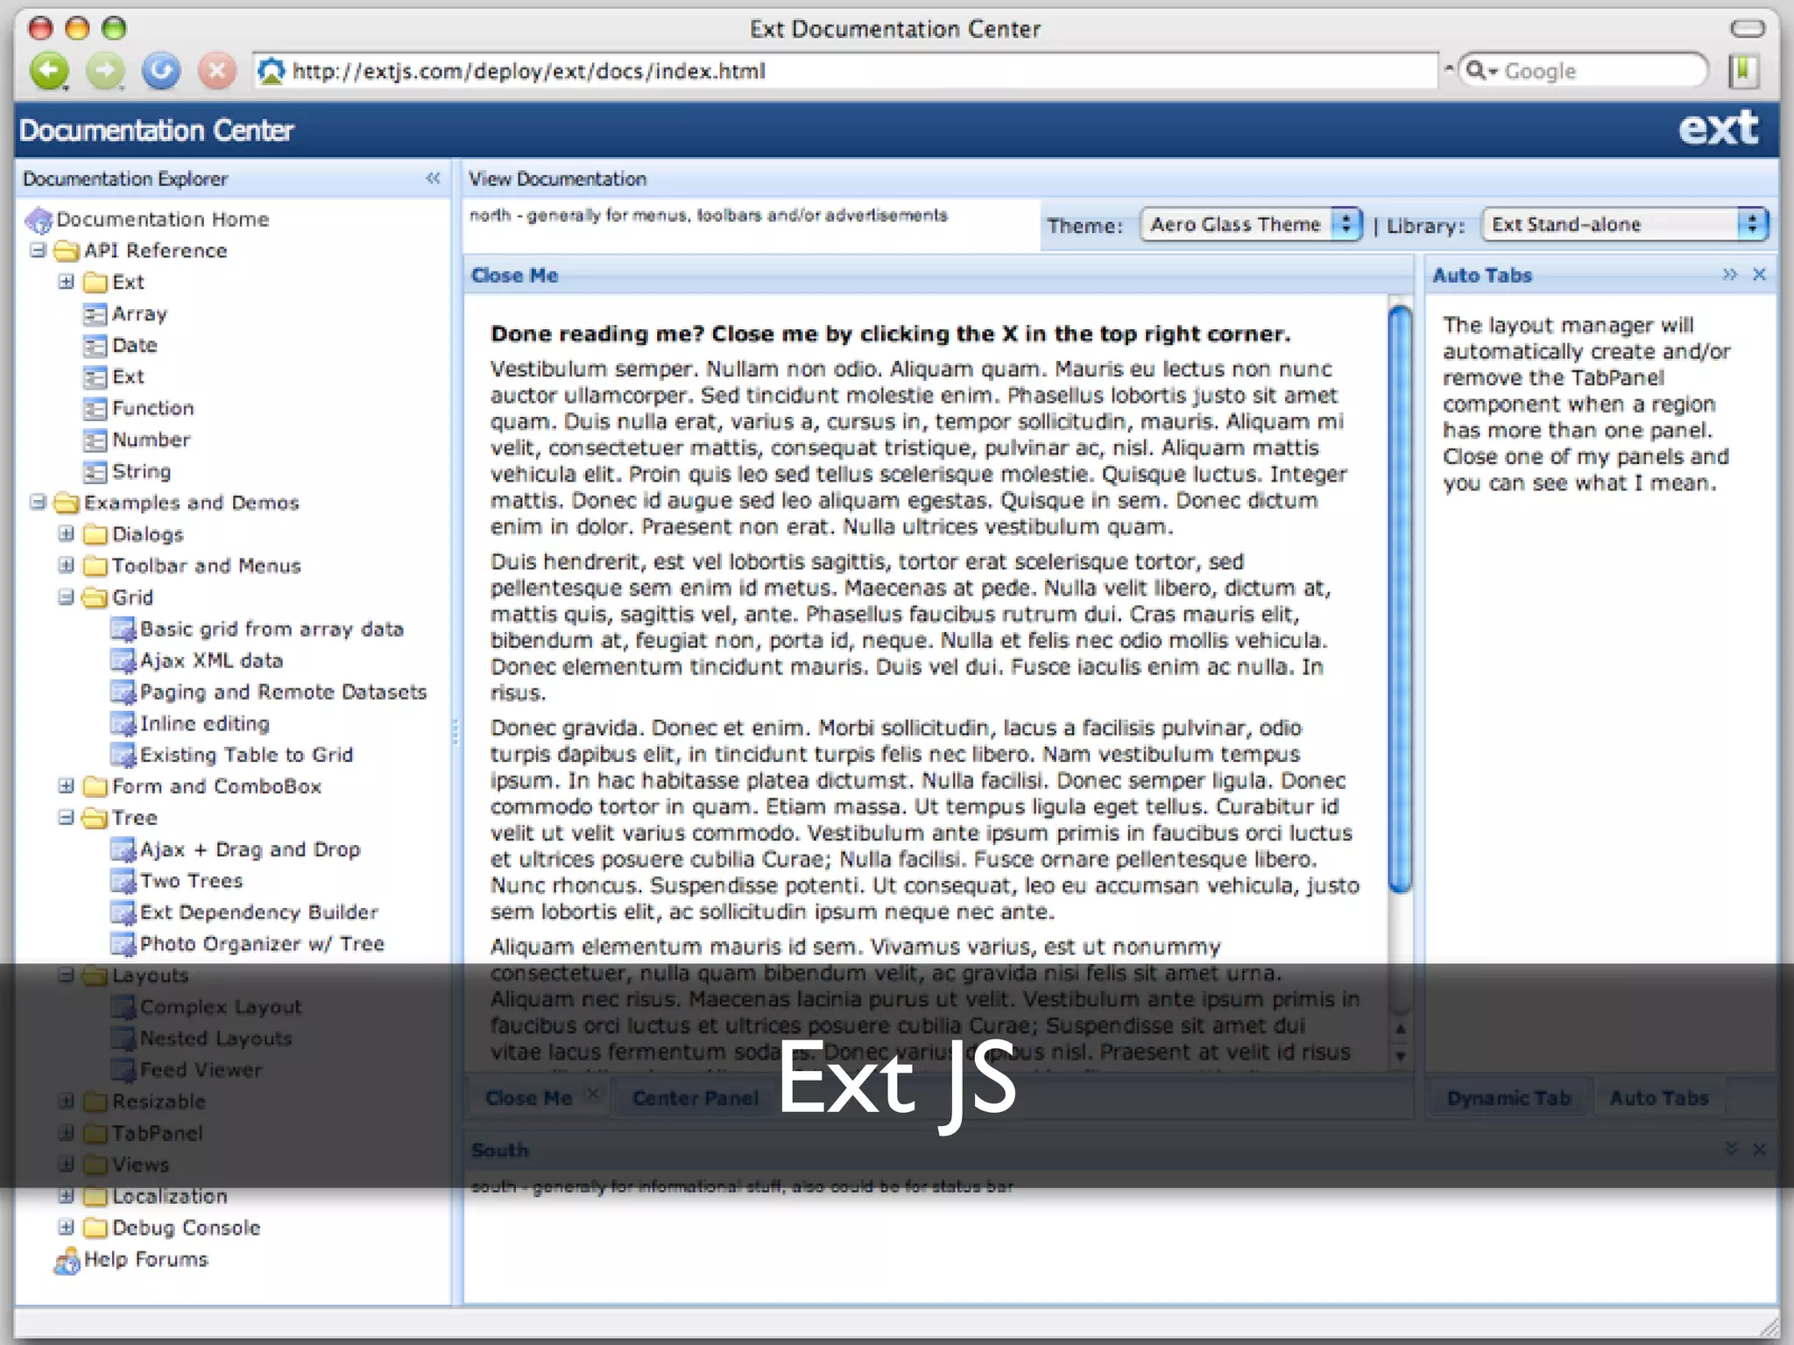Expand the Localization folder node
Viewport: 1794px width, 1345px height.
click(66, 1196)
